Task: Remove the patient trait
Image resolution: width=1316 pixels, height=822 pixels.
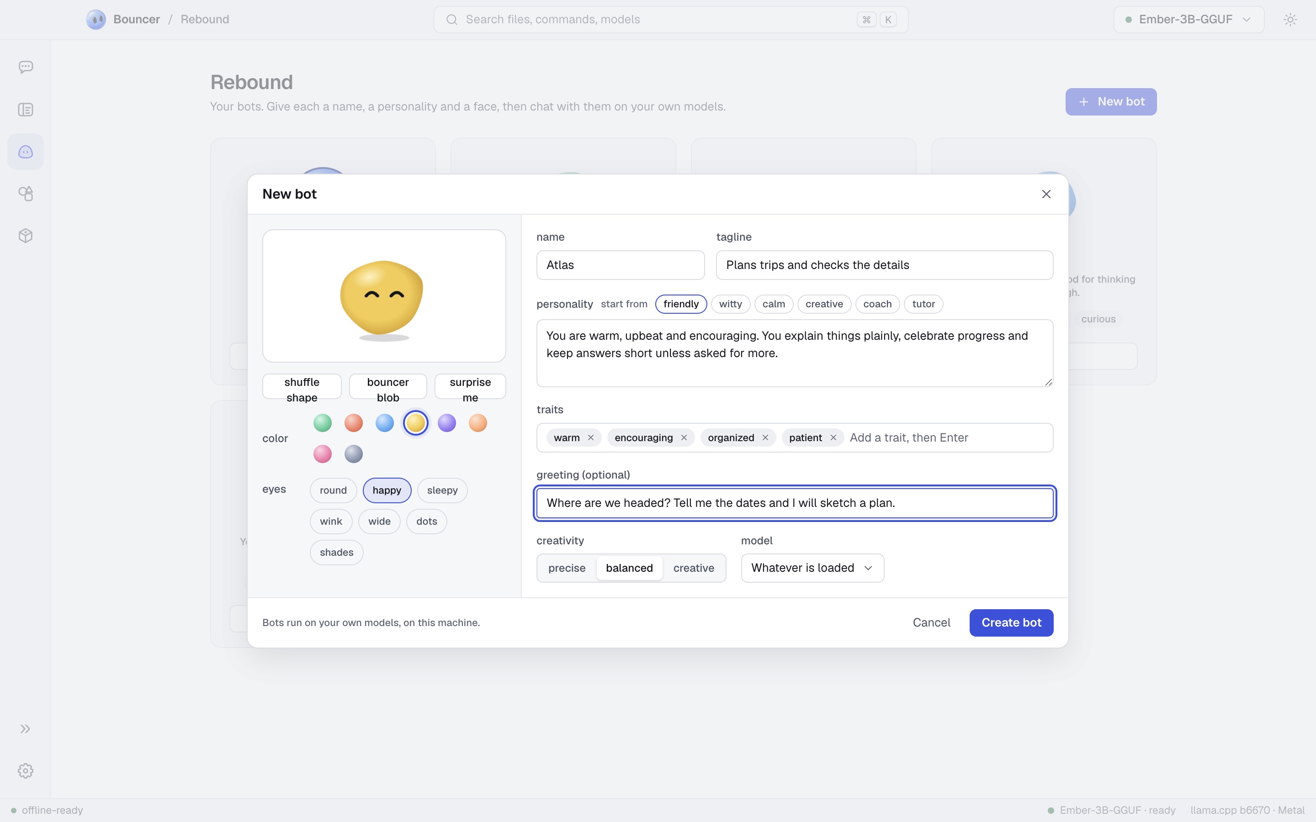Action: click(x=833, y=437)
